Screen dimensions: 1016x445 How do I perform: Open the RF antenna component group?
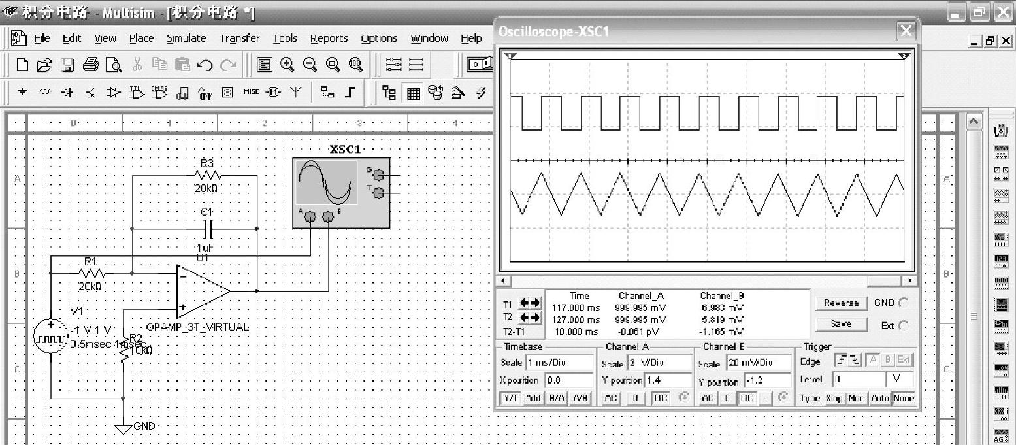(295, 92)
